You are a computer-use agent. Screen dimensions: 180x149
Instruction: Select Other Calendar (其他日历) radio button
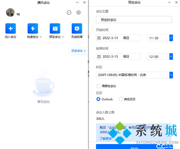pyautogui.click(x=121, y=99)
